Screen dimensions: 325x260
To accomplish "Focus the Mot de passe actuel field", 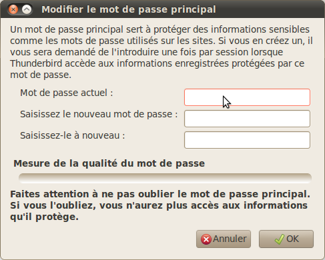I will pos(247,97).
